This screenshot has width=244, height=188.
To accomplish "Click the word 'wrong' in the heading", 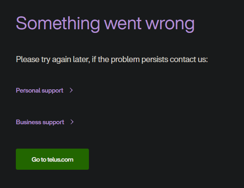I will coord(169,24).
